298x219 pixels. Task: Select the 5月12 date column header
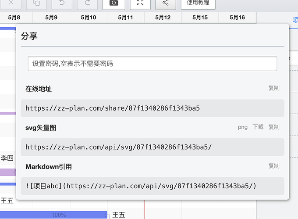[163, 18]
